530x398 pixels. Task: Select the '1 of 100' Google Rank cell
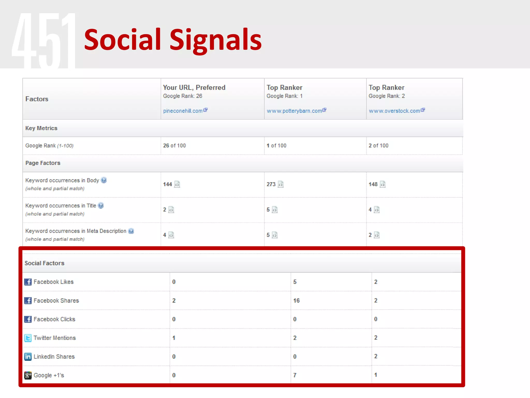tap(315, 146)
